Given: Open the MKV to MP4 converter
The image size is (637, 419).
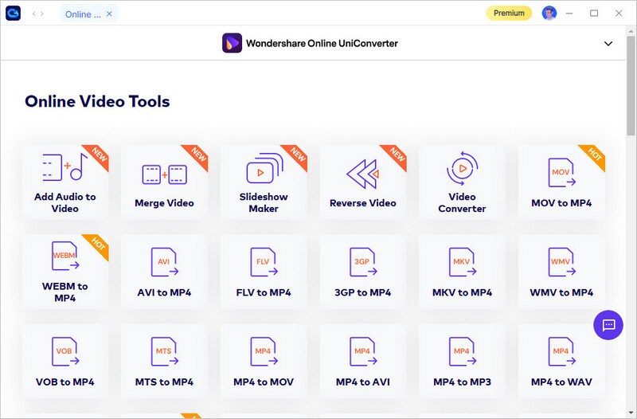Looking at the screenshot, I should (x=462, y=272).
